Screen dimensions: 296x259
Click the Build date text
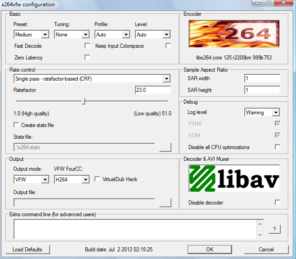pyautogui.click(x=119, y=250)
